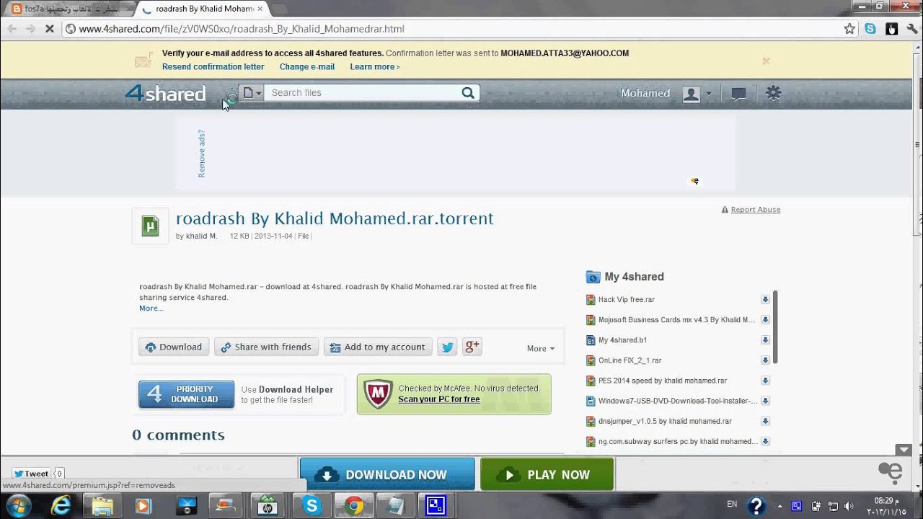
Task: Download My 4shared.b1 via its arrow icon
Action: pos(765,340)
